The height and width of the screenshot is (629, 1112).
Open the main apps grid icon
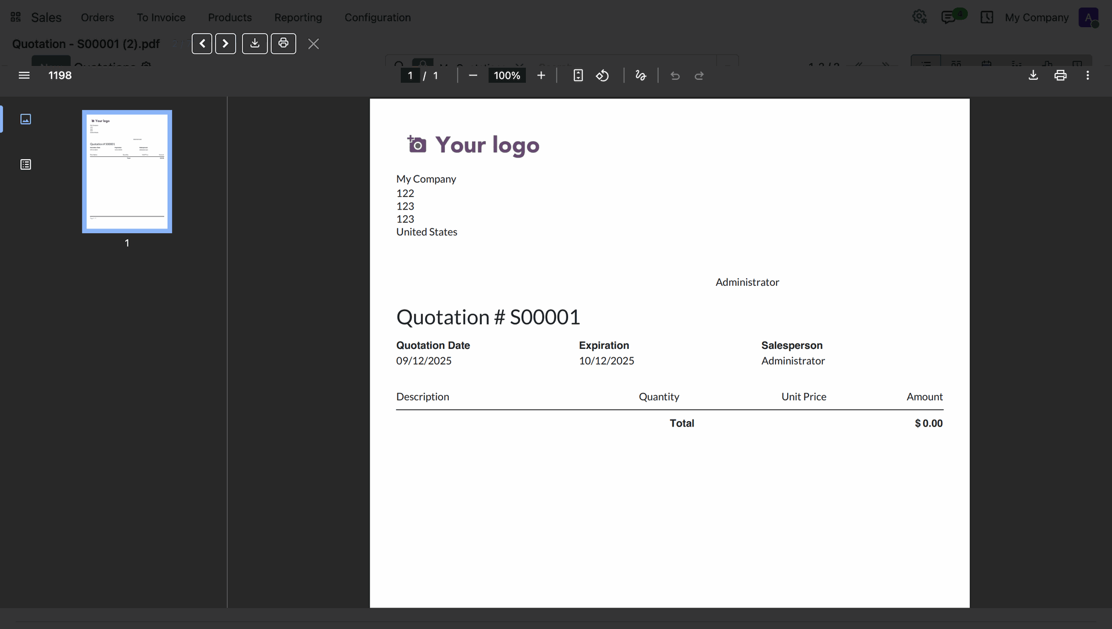16,17
